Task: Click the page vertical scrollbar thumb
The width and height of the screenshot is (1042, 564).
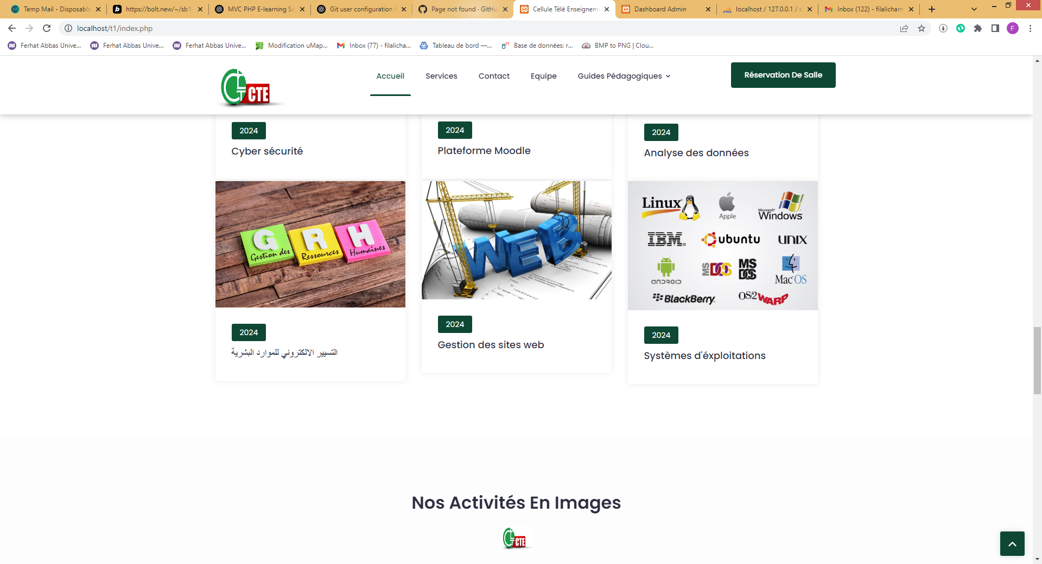Action: point(1037,361)
